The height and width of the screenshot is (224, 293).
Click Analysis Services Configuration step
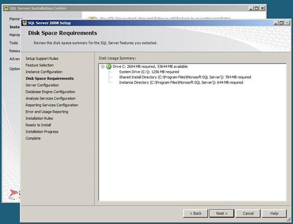point(50,98)
